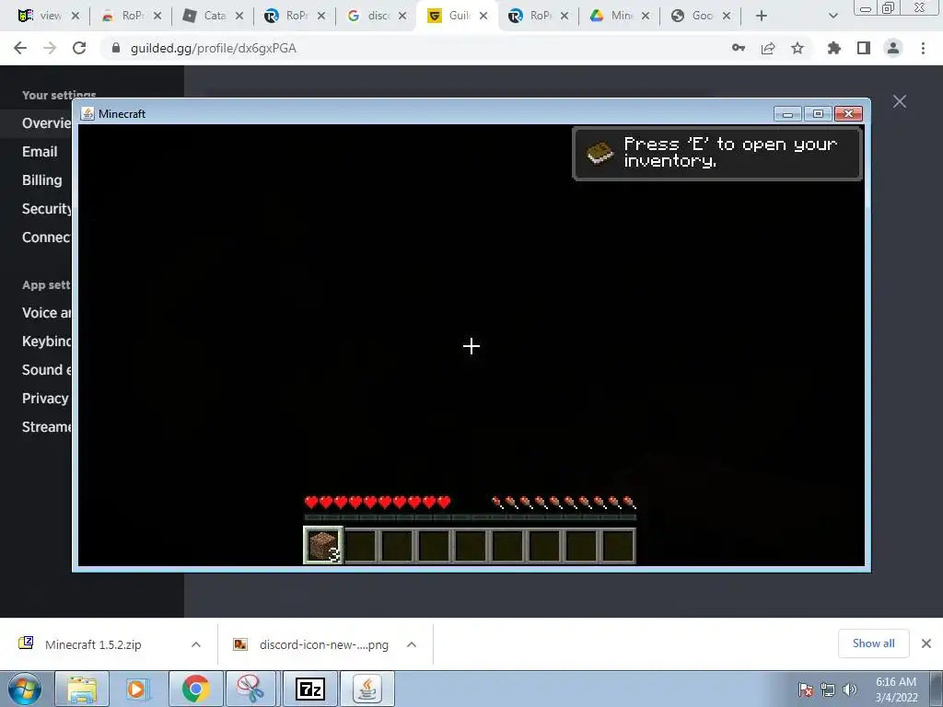This screenshot has height=707, width=943.
Task: Click the Minecraft window Java title icon
Action: tap(87, 113)
